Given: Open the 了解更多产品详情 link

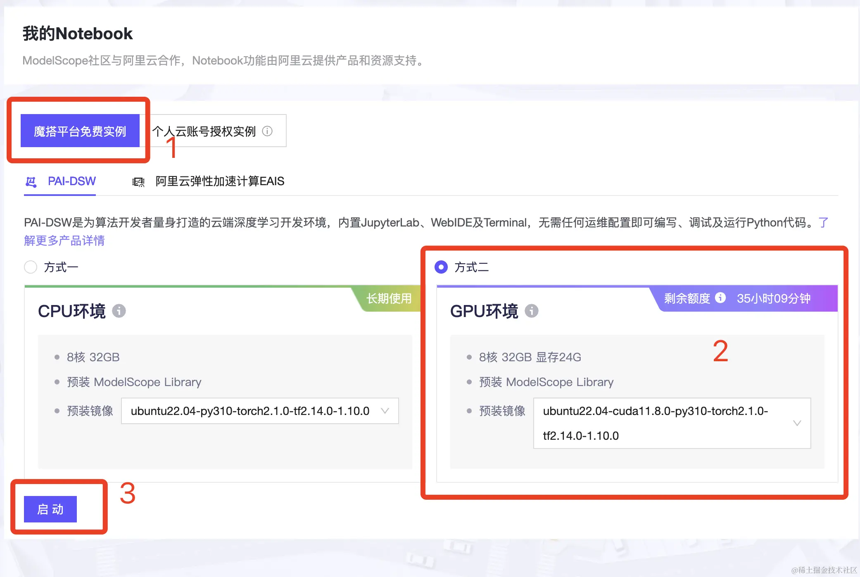Looking at the screenshot, I should click(64, 241).
